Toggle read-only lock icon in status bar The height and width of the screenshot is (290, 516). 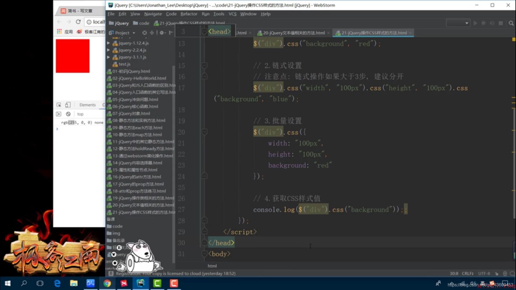[497, 273]
